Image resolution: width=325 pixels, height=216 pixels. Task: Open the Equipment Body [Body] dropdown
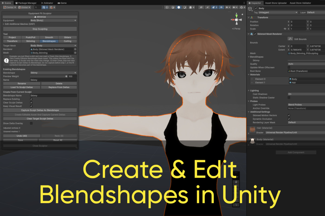53,21
